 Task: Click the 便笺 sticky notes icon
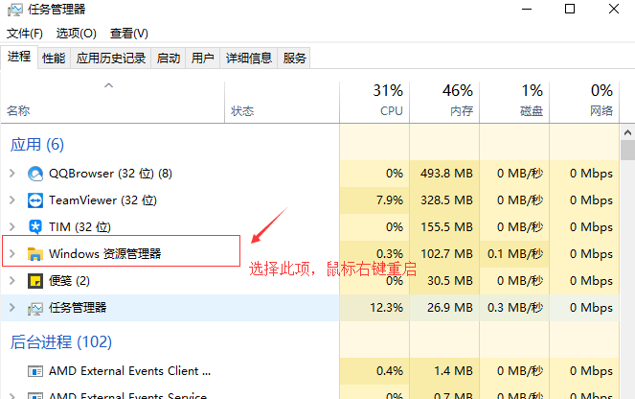(35, 281)
